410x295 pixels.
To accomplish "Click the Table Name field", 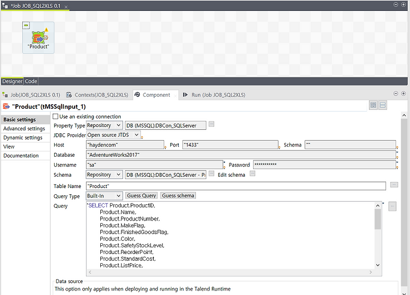I will tap(236, 186).
